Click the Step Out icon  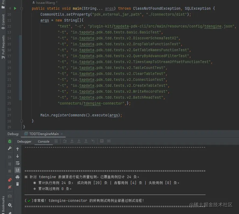86,141
